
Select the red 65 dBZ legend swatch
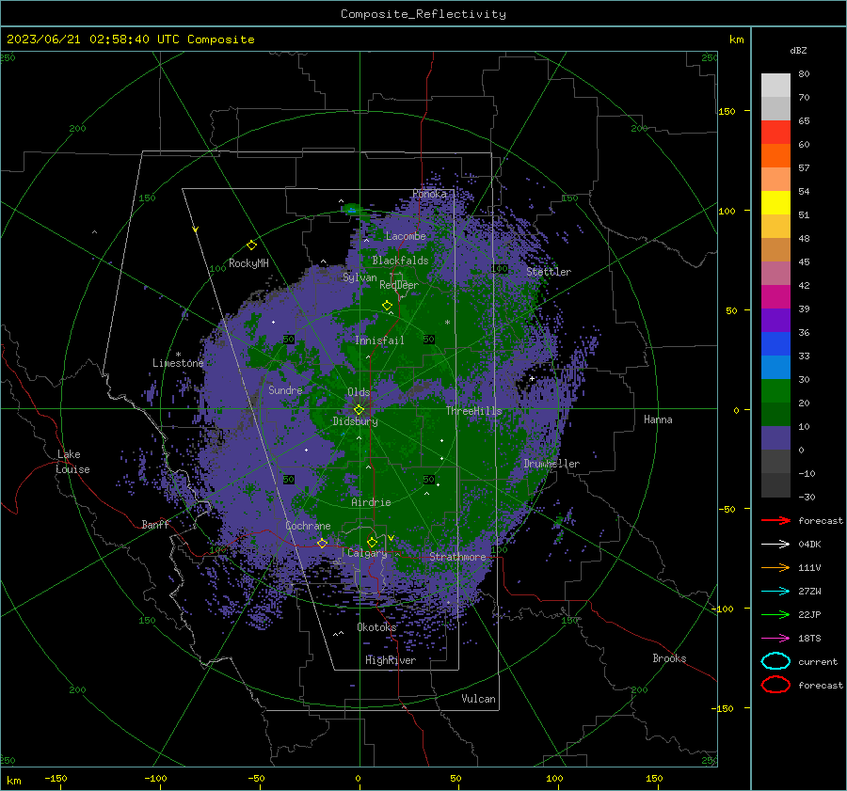coord(775,133)
